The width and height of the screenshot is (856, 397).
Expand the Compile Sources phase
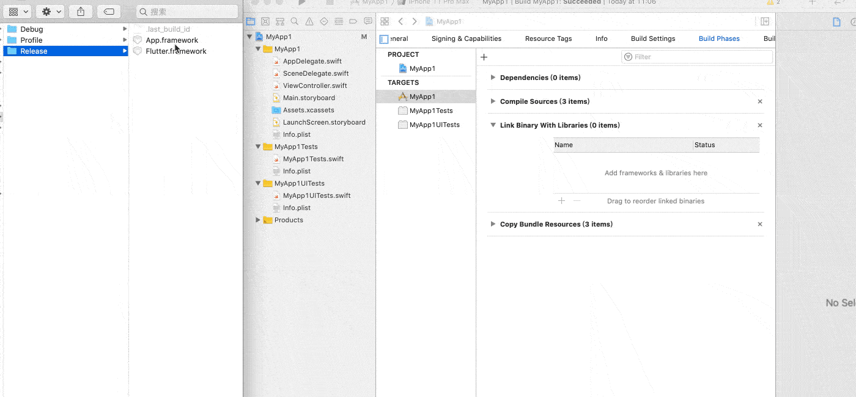pyautogui.click(x=493, y=101)
